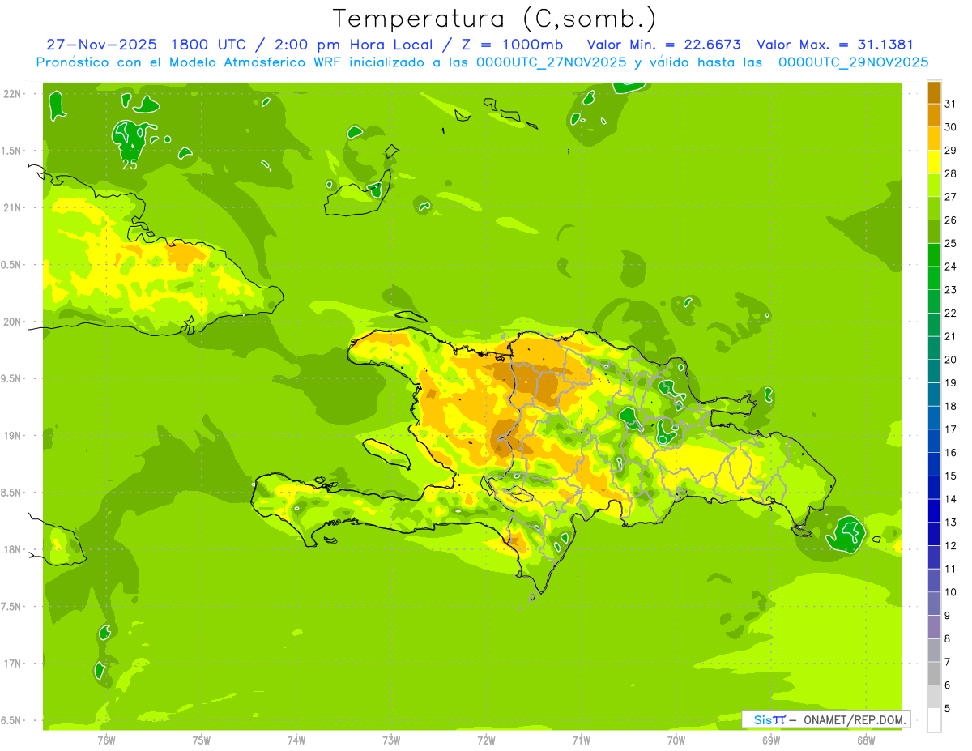The height and width of the screenshot is (751, 972).
Task: Click the 'Valor Max. = 31.1381' value
Action: tap(835, 45)
